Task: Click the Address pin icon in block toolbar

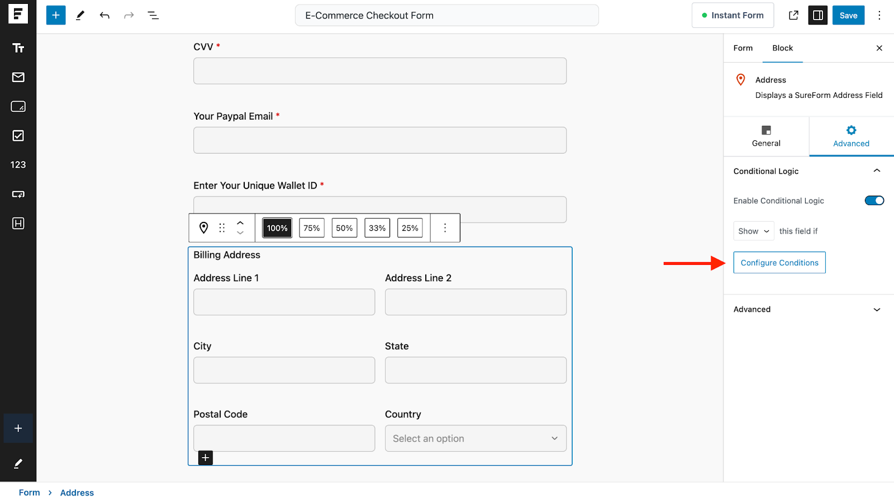Action: click(x=203, y=227)
